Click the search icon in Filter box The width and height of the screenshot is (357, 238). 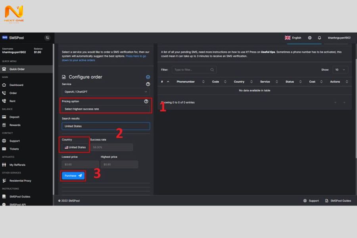click(212, 70)
